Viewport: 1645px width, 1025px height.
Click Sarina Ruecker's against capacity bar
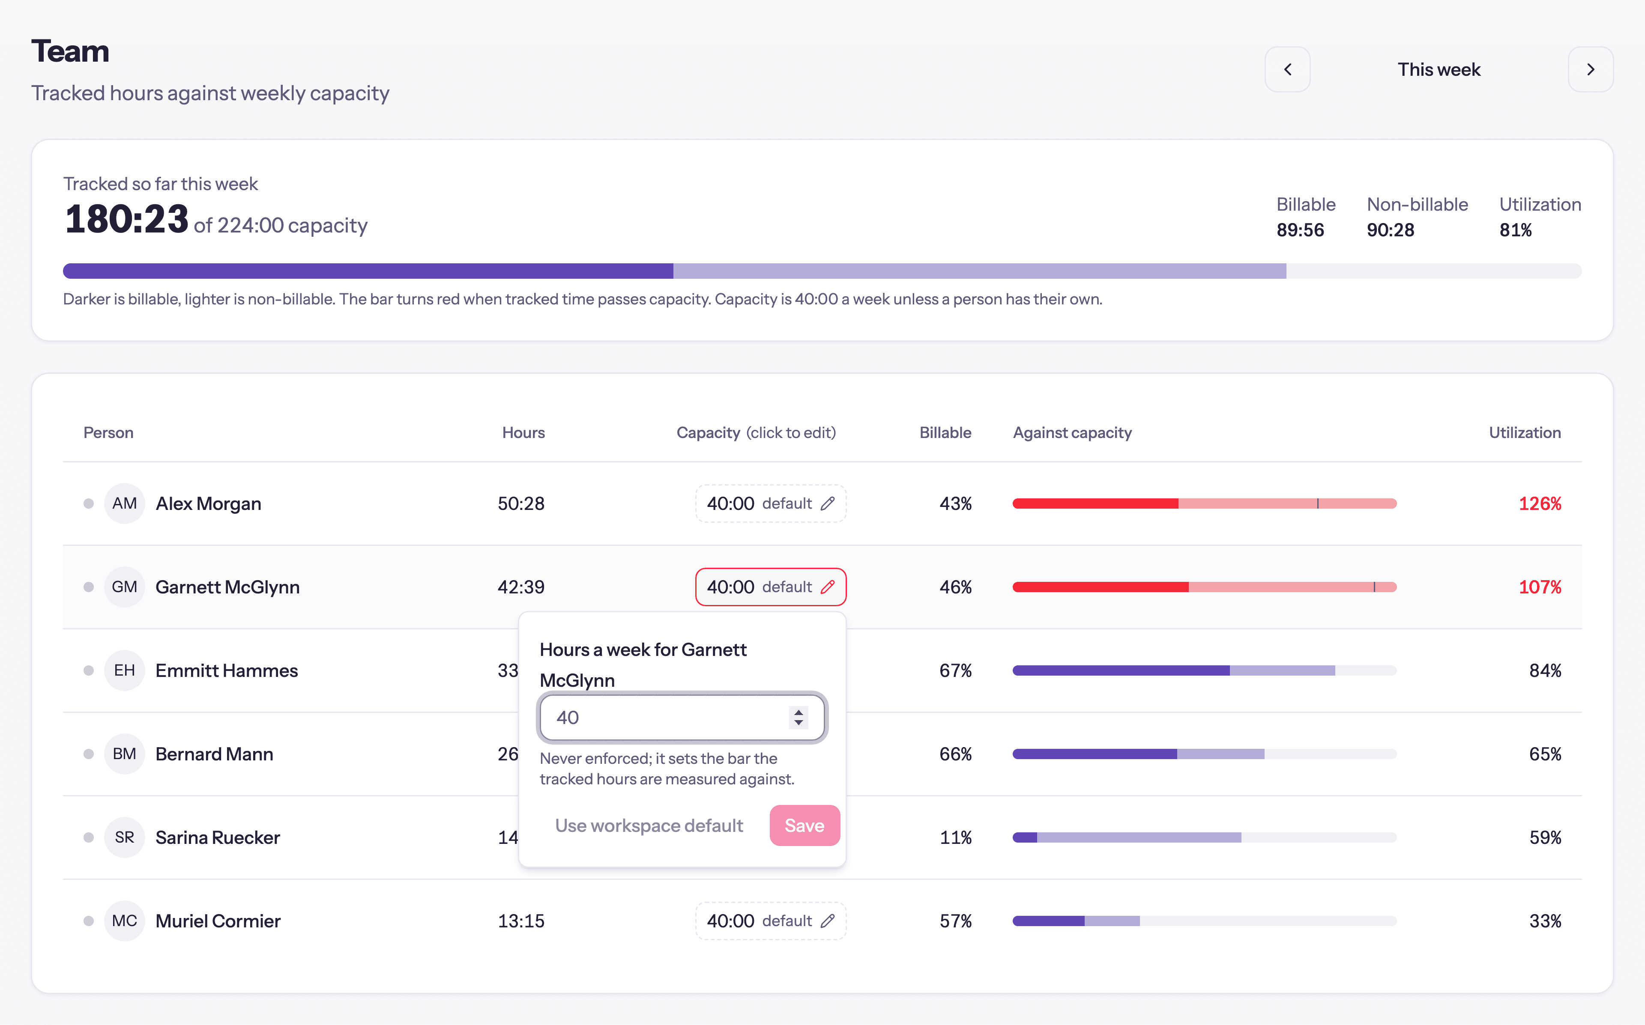(x=1204, y=838)
